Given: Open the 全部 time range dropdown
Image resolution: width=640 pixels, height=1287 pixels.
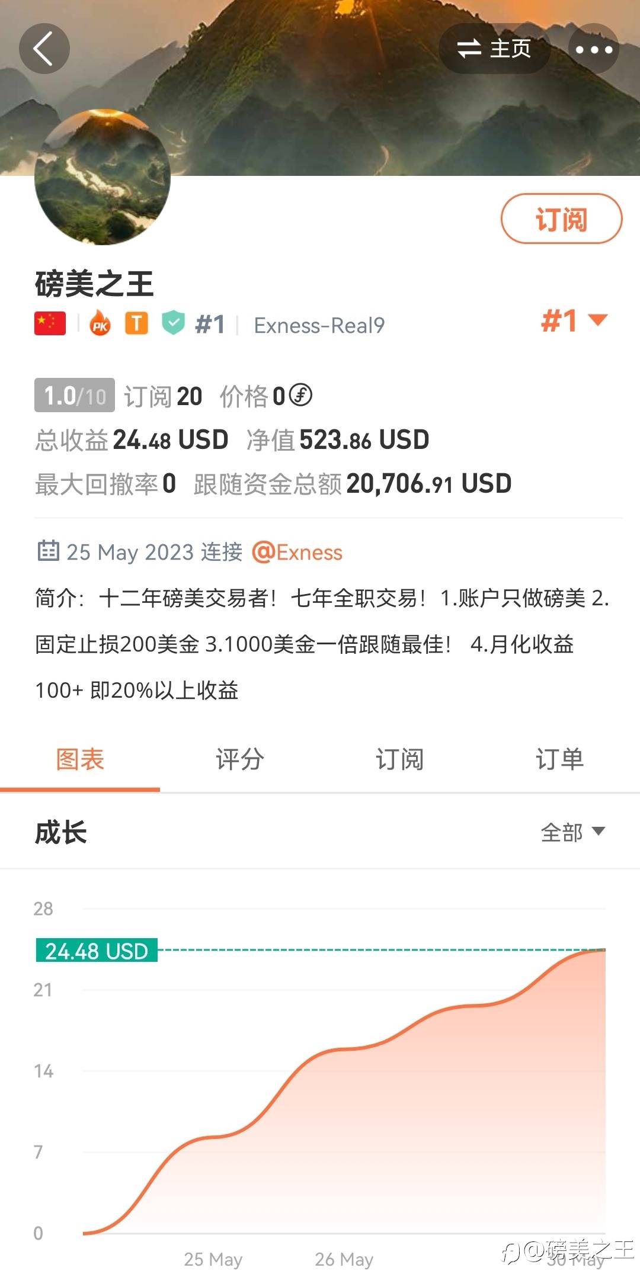Looking at the screenshot, I should 572,832.
